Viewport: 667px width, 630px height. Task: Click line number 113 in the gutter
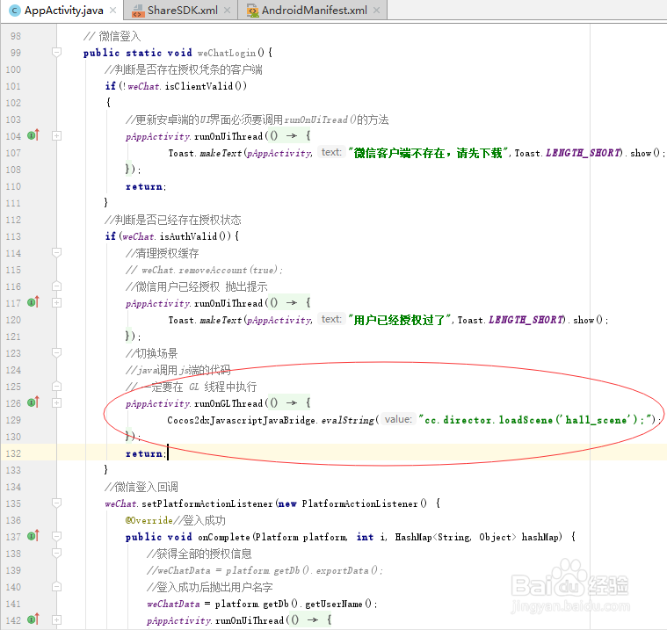point(13,236)
